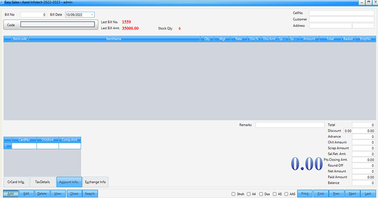This screenshot has height=198, width=378.
Task: Toggle the AA5 checkbox
Action: 286,194
